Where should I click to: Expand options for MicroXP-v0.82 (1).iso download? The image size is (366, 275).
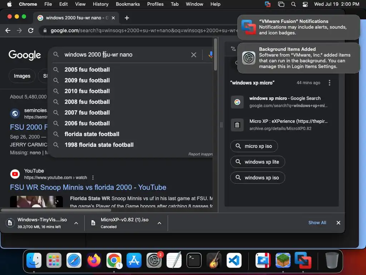click(159, 223)
